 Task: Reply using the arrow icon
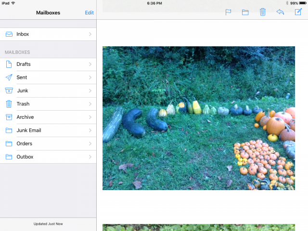click(280, 12)
